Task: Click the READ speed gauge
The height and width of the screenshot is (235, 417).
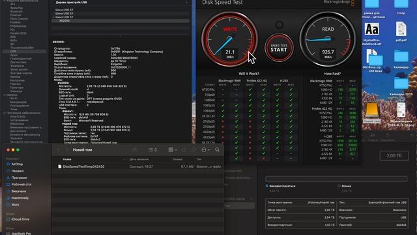Action: pos(328,39)
